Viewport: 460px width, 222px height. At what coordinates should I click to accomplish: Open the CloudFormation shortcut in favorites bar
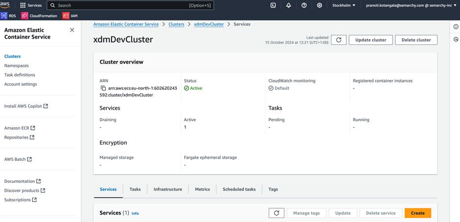click(x=39, y=16)
